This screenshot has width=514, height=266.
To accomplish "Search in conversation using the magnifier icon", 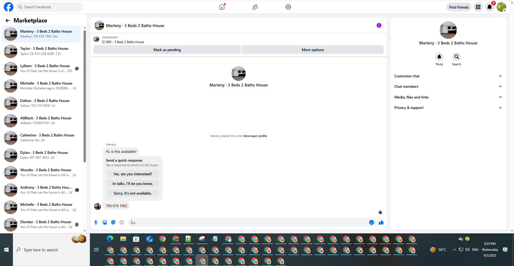I will click(x=457, y=57).
